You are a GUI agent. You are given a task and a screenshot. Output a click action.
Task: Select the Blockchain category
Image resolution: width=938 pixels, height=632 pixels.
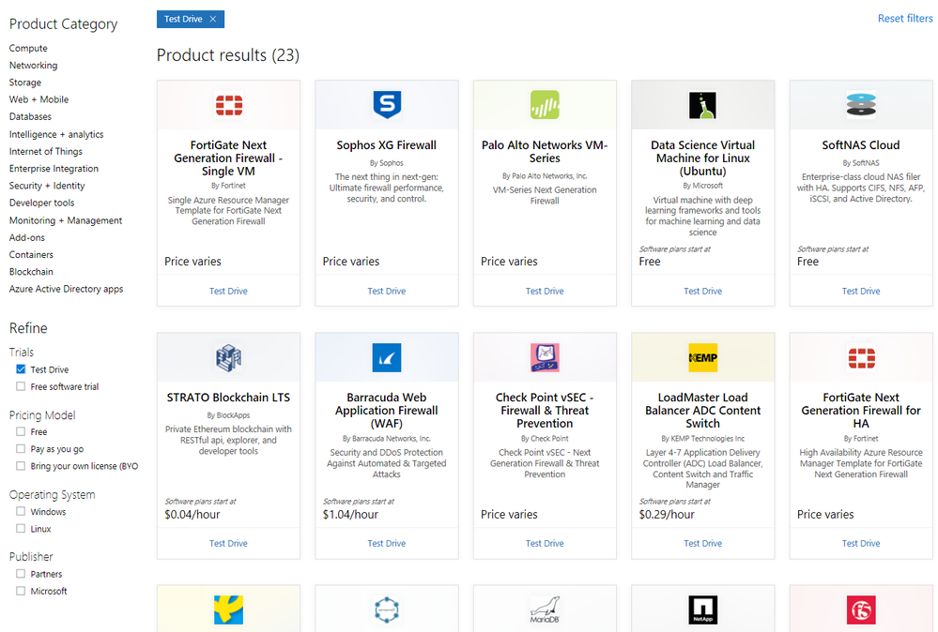(31, 271)
